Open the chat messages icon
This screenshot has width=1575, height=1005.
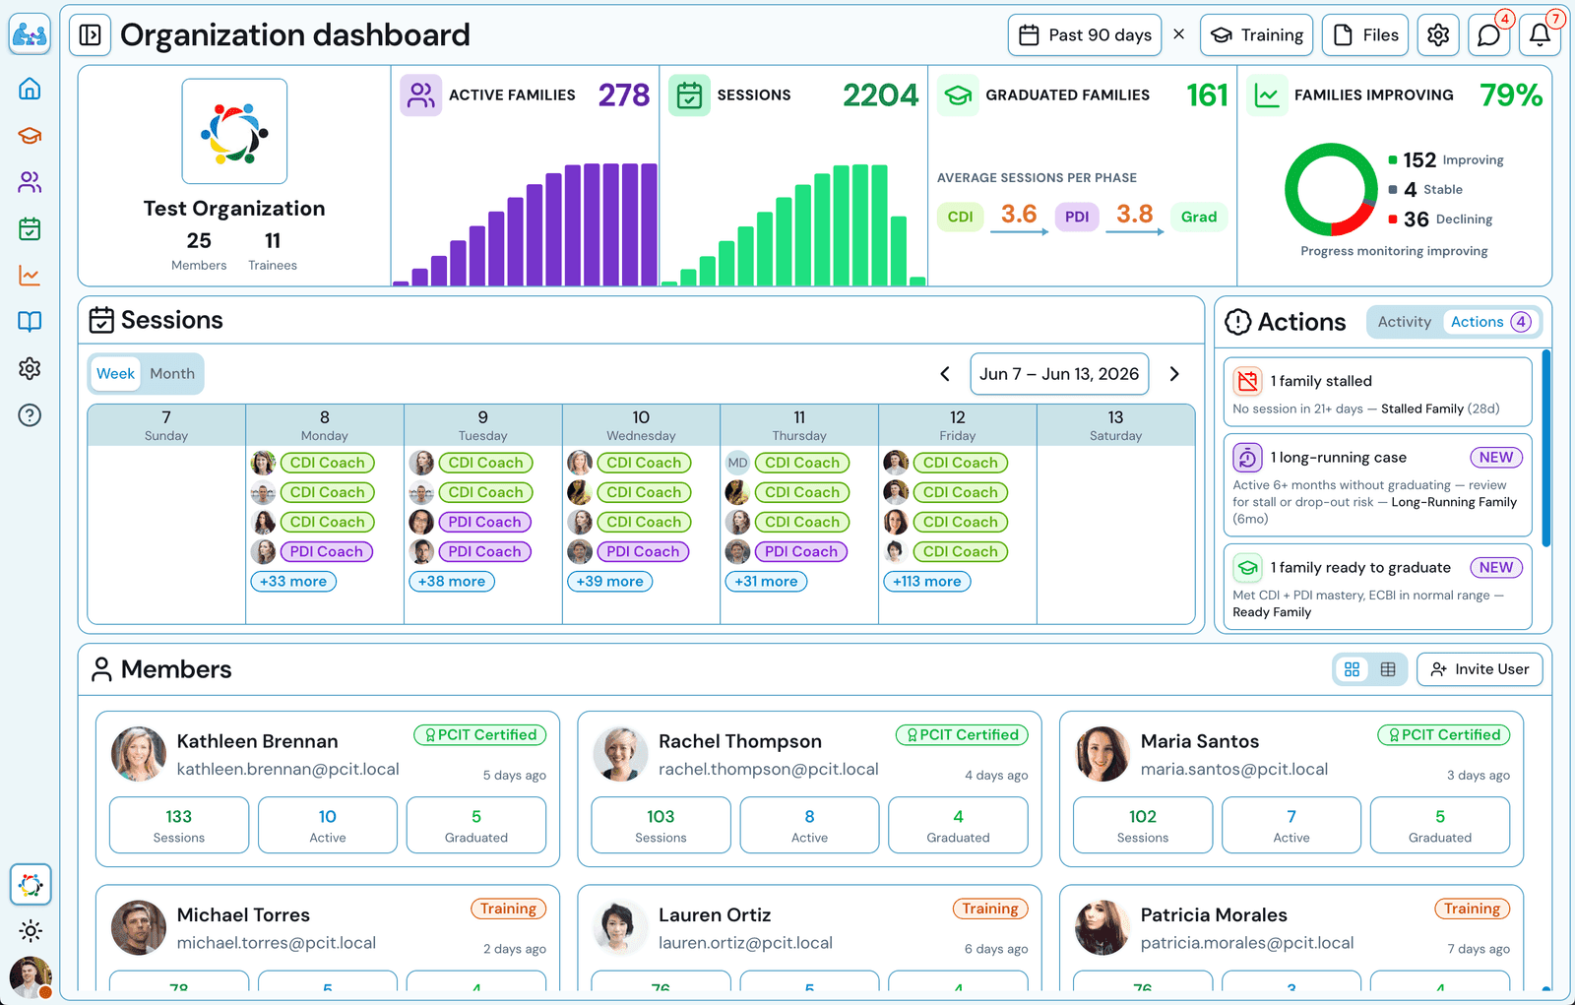(1489, 35)
